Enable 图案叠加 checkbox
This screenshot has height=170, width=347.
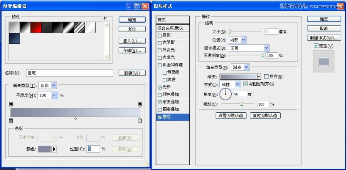pos(160,110)
